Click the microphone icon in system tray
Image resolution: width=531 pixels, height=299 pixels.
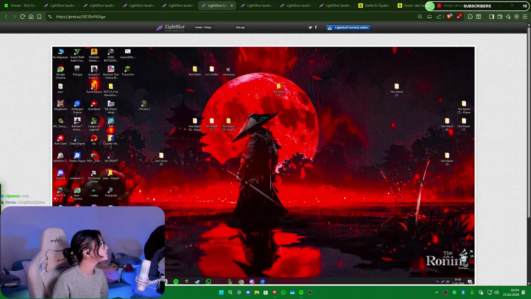[472, 292]
